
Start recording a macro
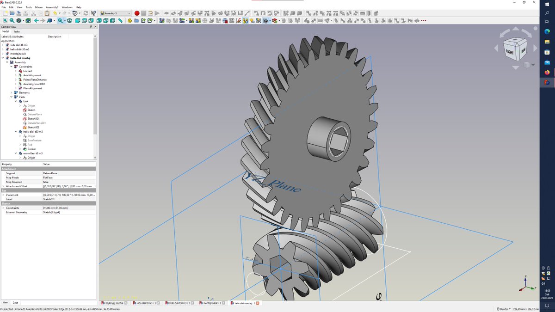[137, 13]
